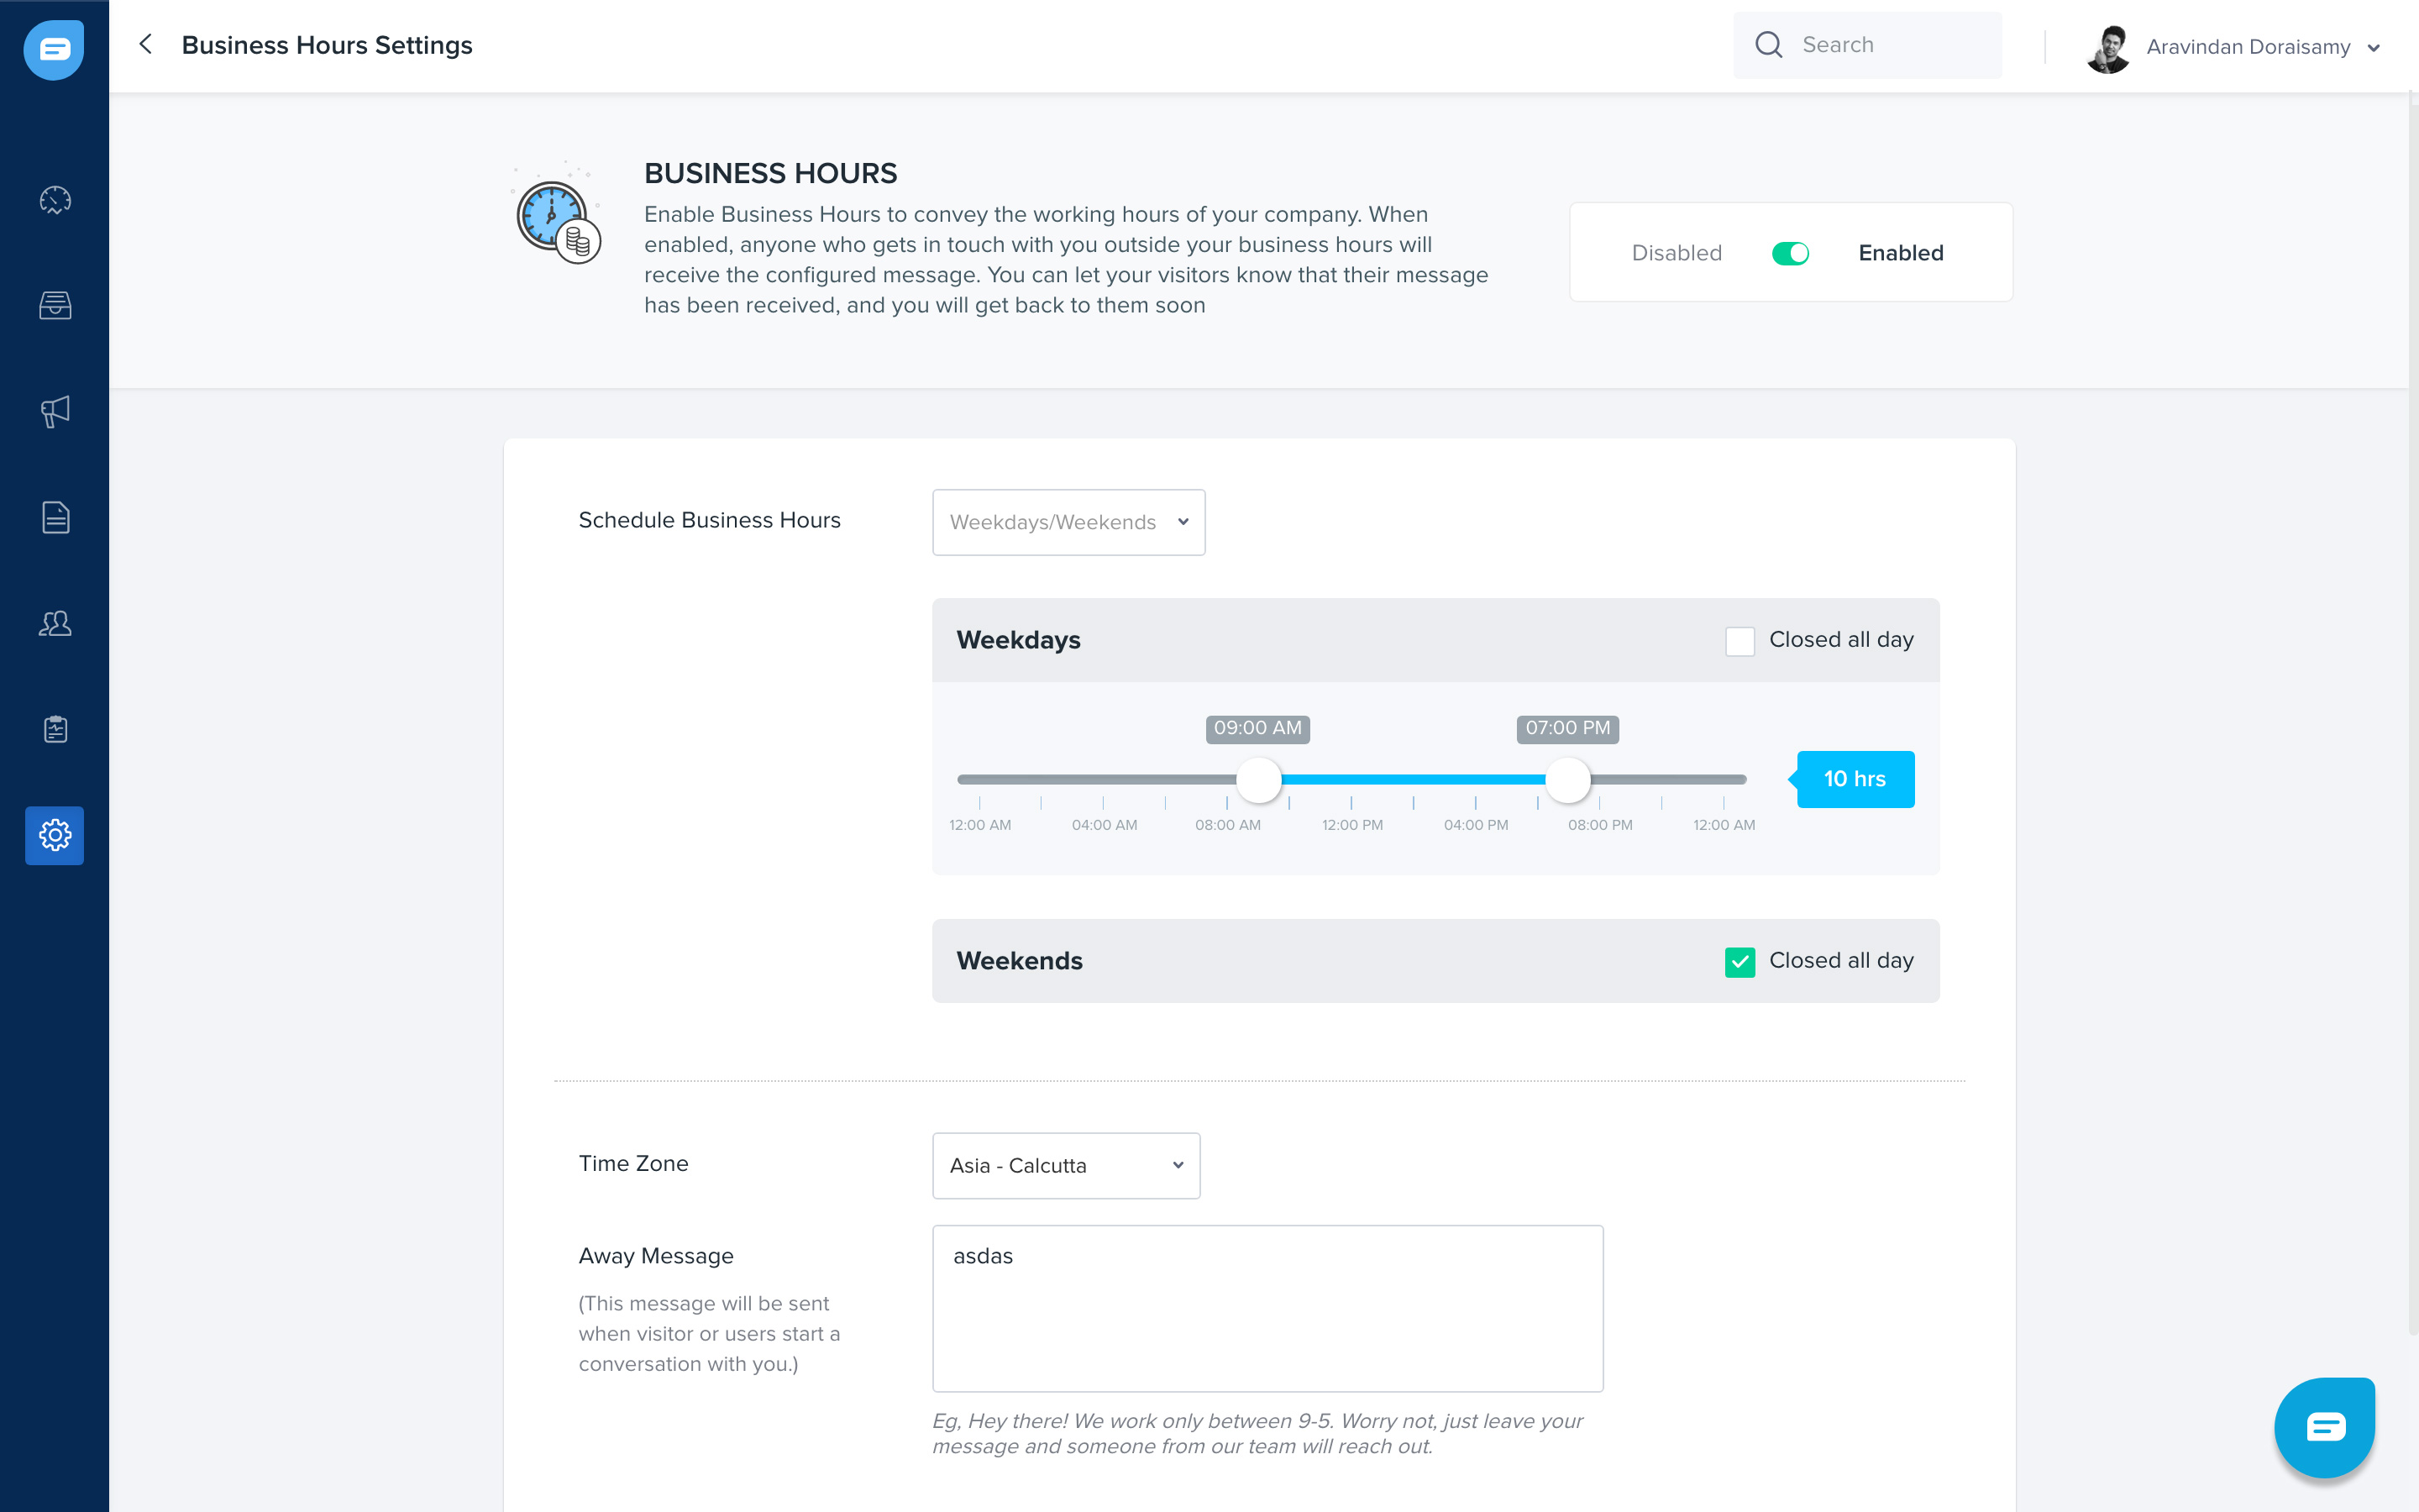
Task: Uncheck Closed all day for Weekends
Action: pyautogui.click(x=1739, y=962)
